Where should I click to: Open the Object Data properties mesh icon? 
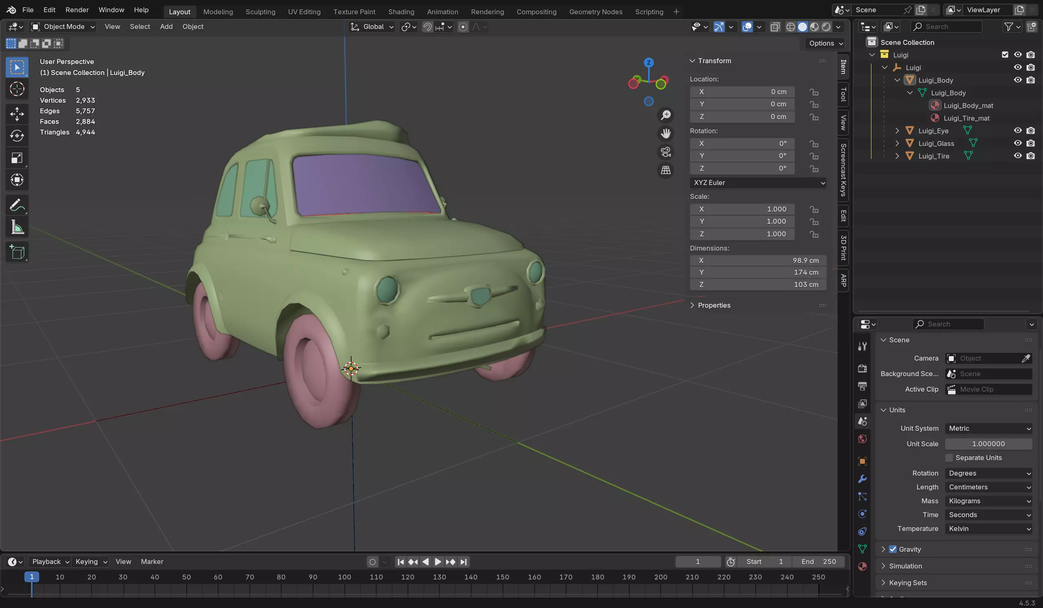pos(862,549)
